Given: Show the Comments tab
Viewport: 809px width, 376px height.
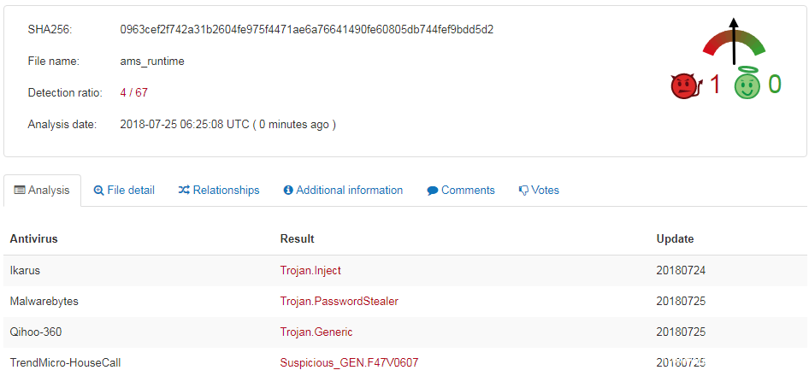Looking at the screenshot, I should 468,191.
